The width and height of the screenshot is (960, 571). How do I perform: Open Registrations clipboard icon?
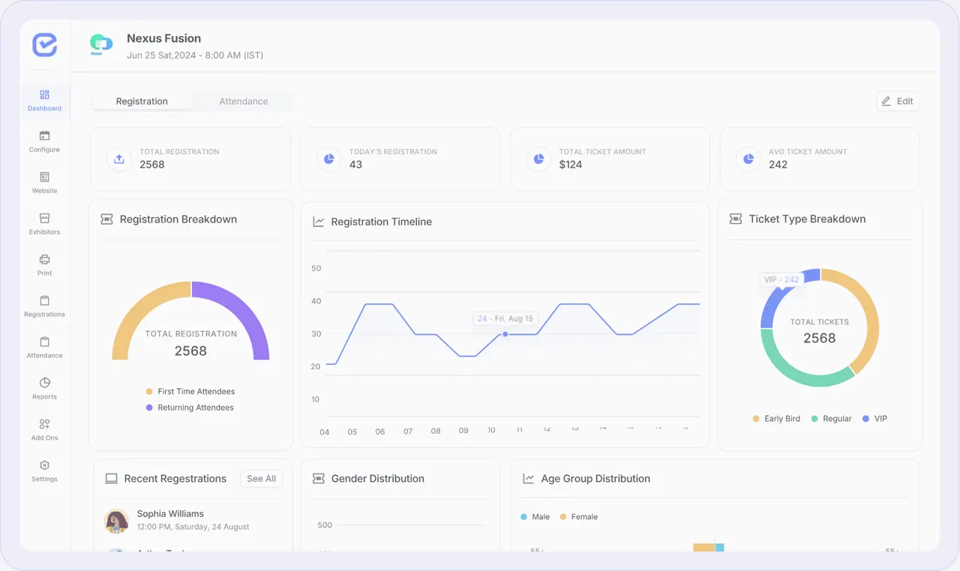pyautogui.click(x=44, y=301)
